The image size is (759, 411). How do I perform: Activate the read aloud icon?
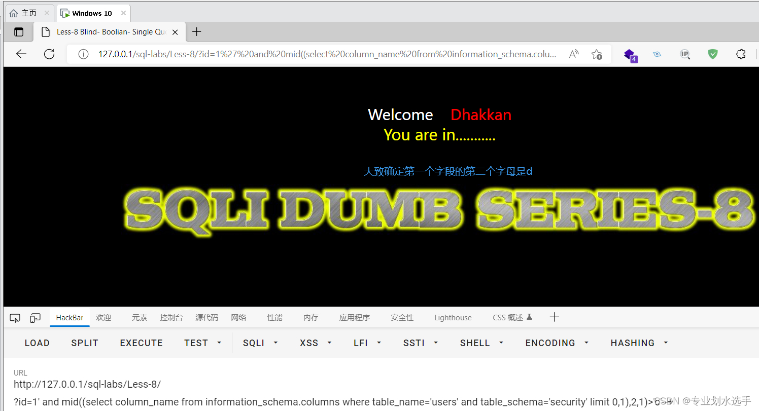tap(574, 54)
